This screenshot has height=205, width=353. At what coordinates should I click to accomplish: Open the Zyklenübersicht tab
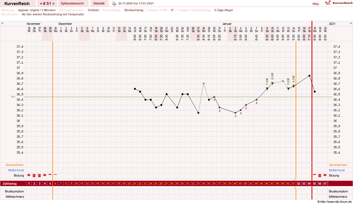click(x=72, y=3)
